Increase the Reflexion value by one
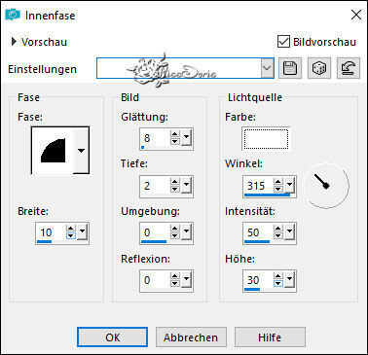Viewport: 368px width, 355px height. [175, 276]
